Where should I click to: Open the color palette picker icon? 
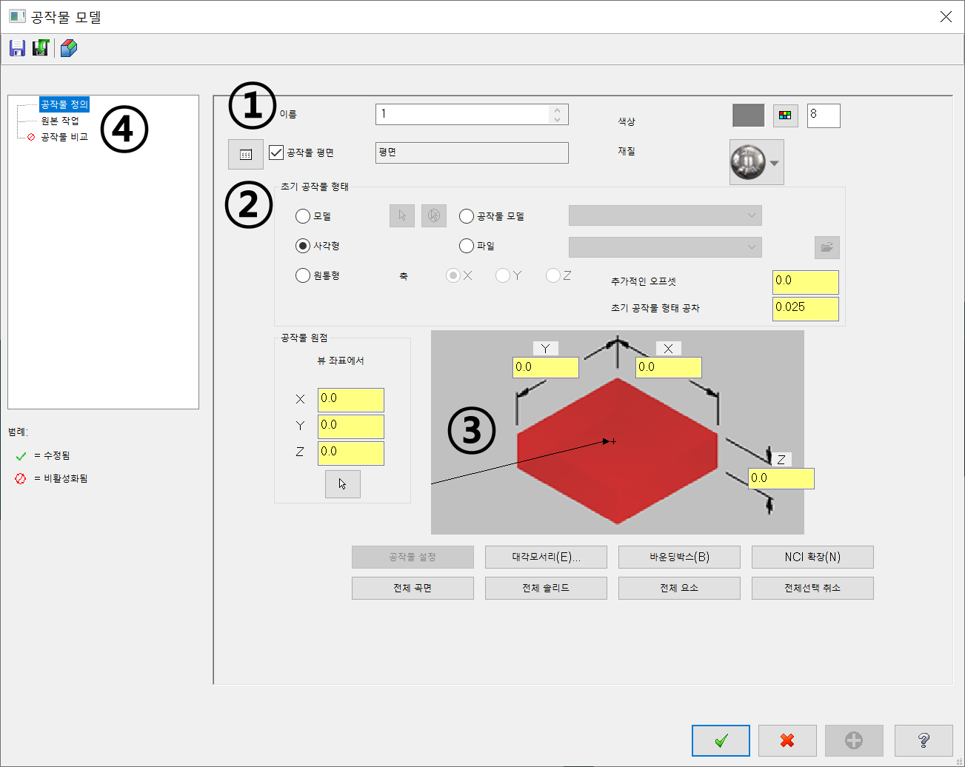click(x=785, y=115)
